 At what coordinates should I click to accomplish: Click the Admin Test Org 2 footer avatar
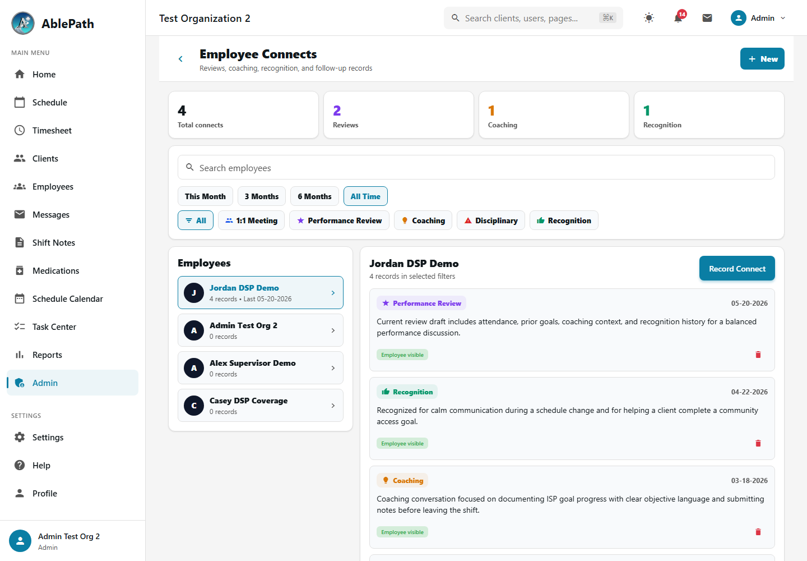[x=20, y=541]
